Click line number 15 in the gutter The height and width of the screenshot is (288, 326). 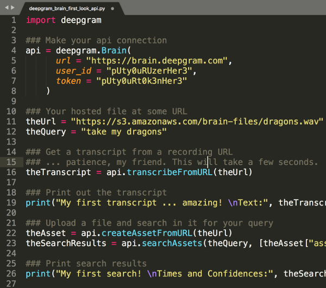(11, 162)
